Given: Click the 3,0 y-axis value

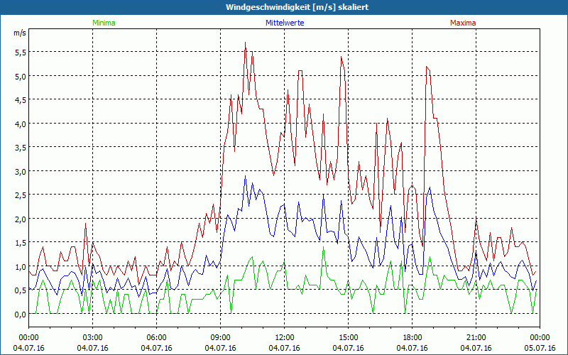Looking at the screenshot, I should (x=21, y=171).
